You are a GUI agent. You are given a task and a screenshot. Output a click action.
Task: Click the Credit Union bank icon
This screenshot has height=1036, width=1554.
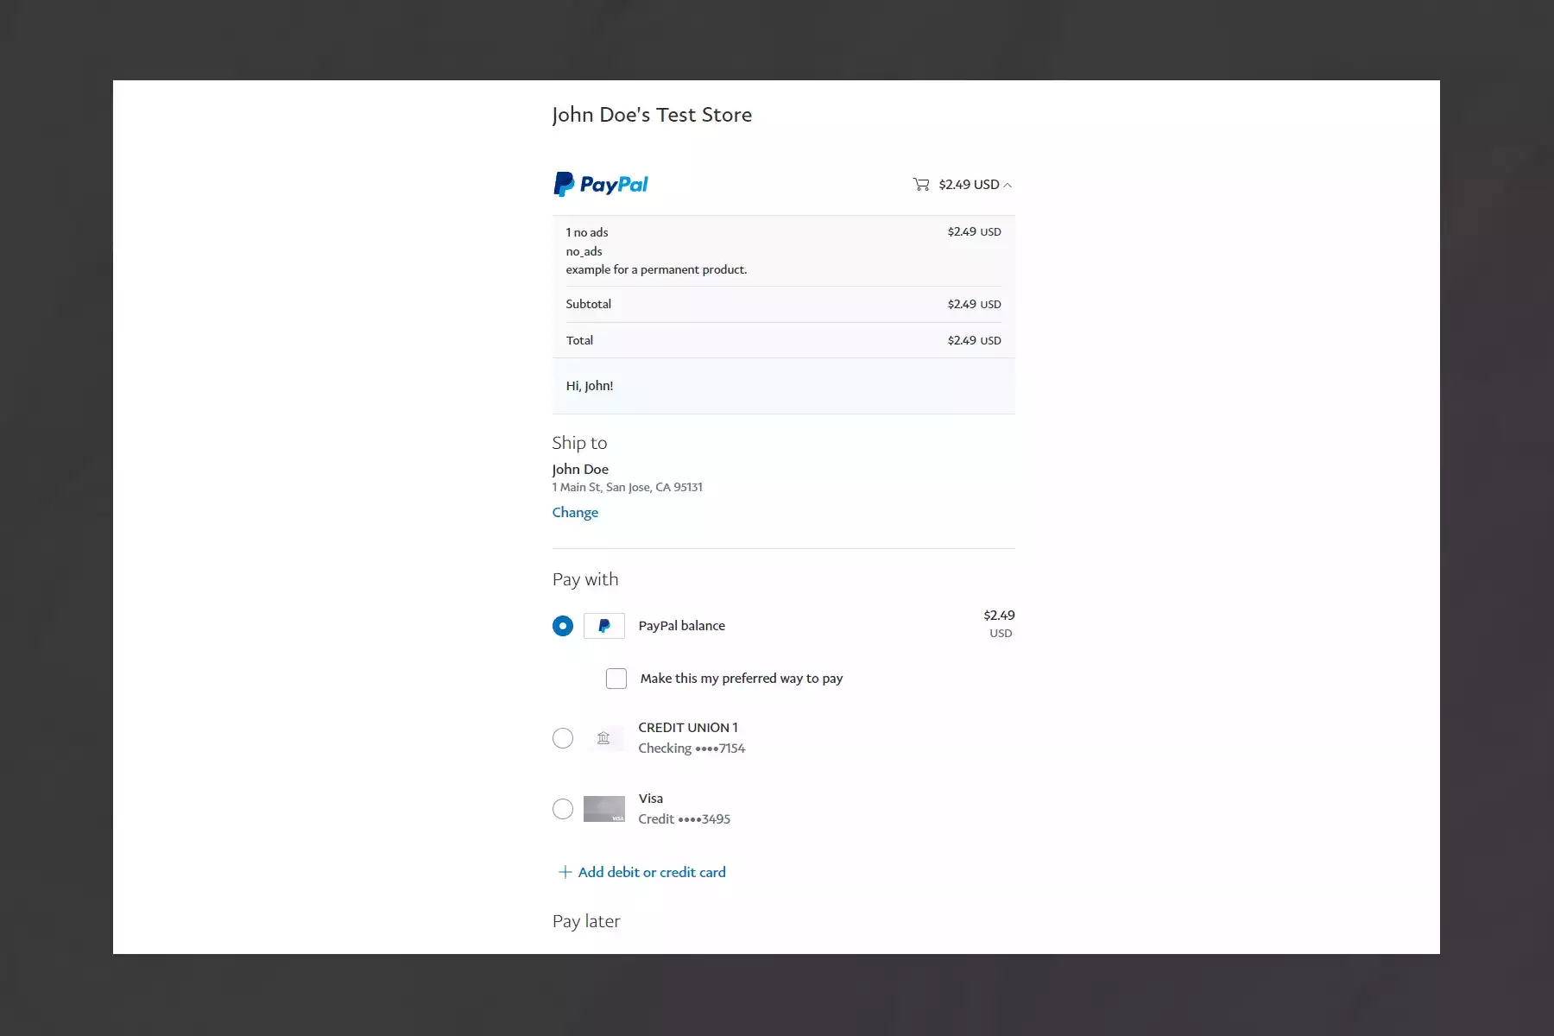[x=603, y=738]
